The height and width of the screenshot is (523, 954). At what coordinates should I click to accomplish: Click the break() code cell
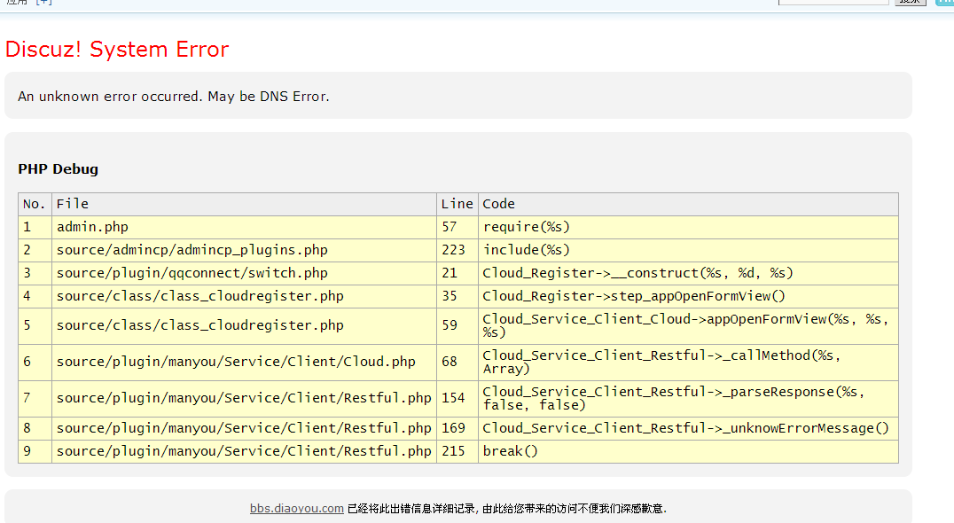point(511,451)
